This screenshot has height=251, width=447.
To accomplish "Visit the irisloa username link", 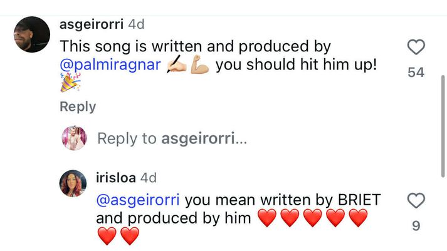I will pos(116,178).
